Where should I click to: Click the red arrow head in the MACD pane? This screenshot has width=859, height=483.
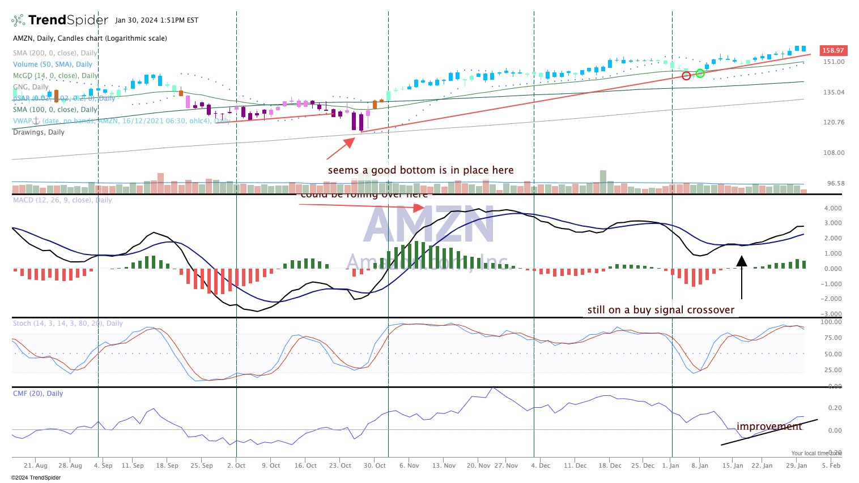[x=419, y=208]
